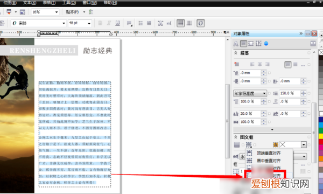The height and width of the screenshot is (194, 323).
Task: Select no horizontal alignment icon
Action: coord(236,64)
